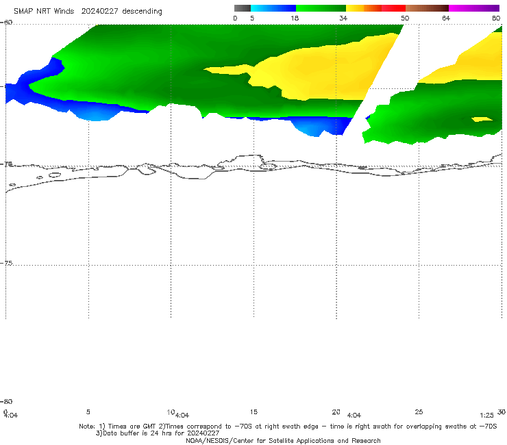Pick the brown segment of the color scale

427,8
